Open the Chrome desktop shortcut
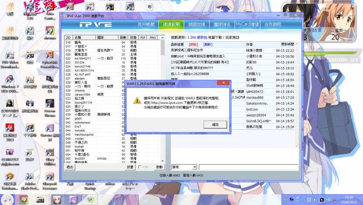Screen dimensions: 363x205 pyautogui.click(x=50, y=33)
